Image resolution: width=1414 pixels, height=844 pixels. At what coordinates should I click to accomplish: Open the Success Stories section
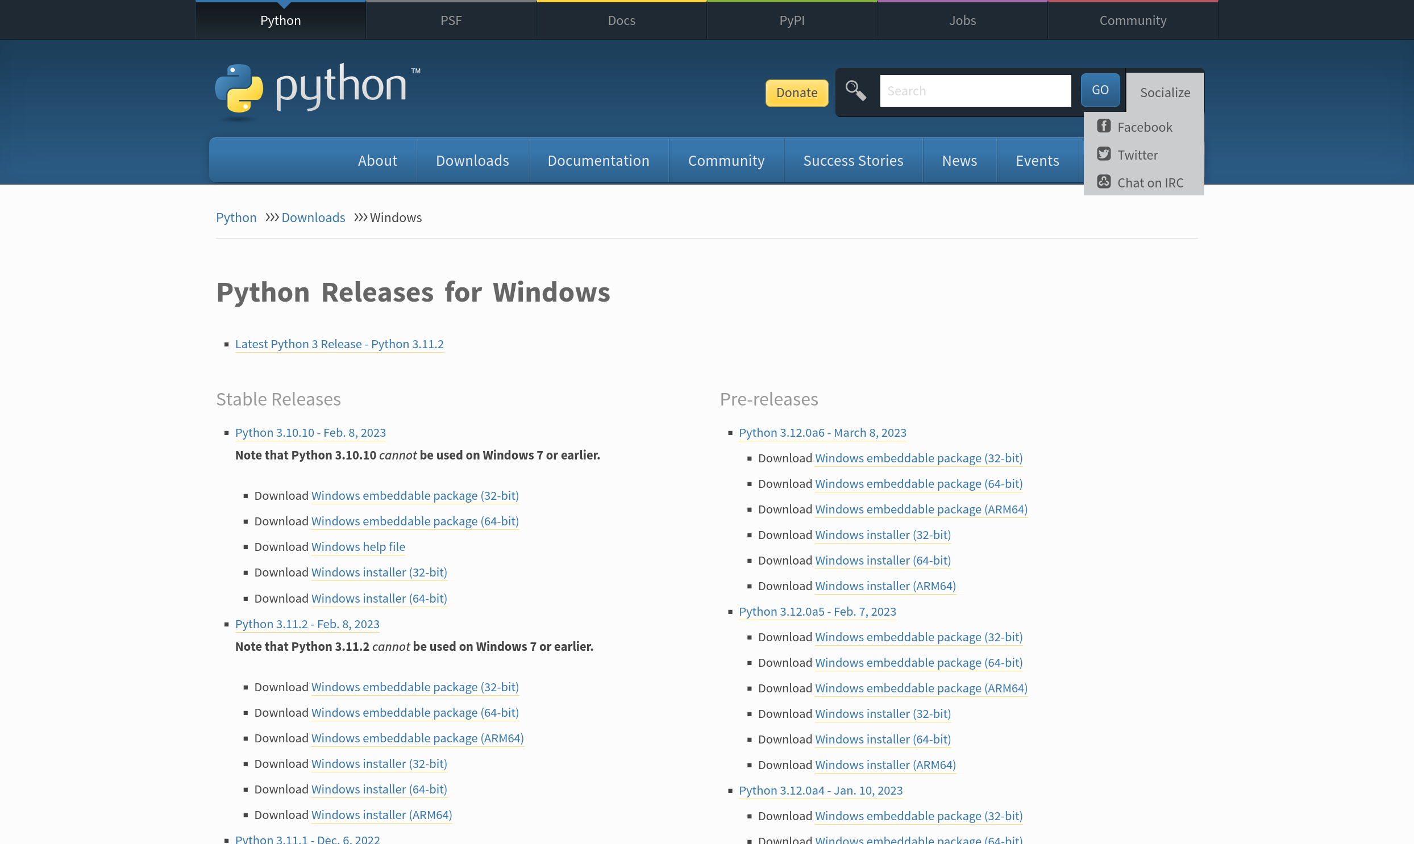coord(853,160)
